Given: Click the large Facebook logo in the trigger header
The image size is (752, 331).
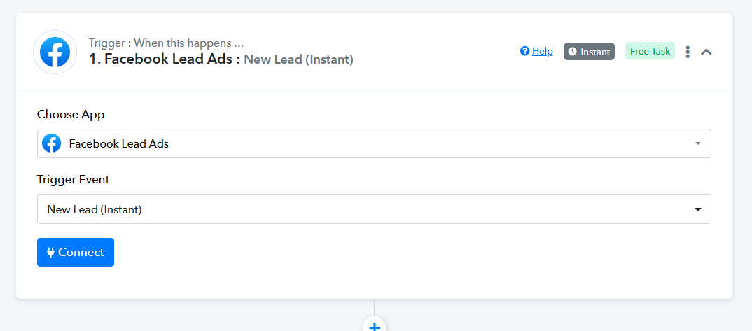Looking at the screenshot, I should (55, 52).
